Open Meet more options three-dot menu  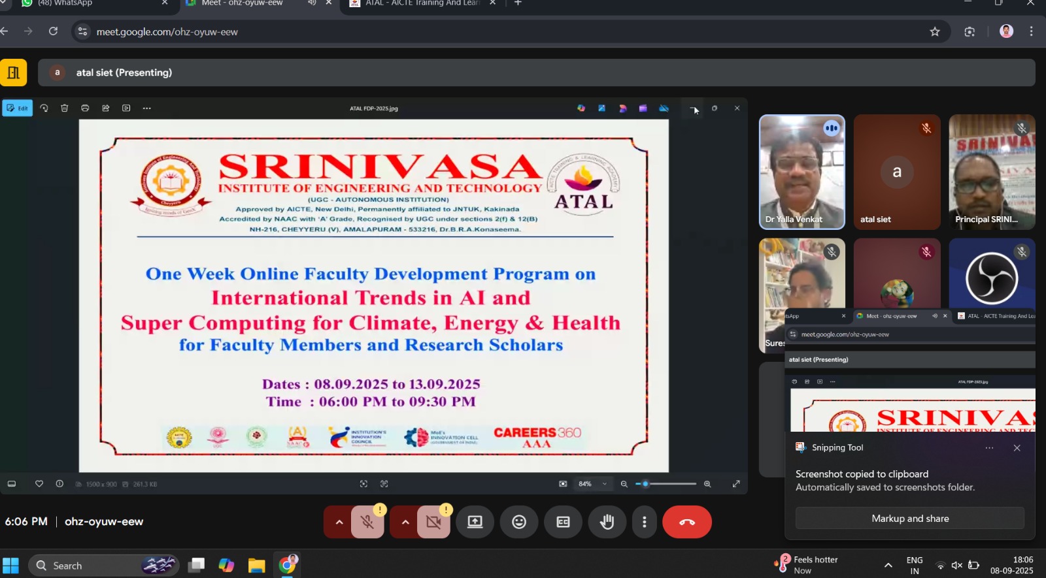coord(645,522)
